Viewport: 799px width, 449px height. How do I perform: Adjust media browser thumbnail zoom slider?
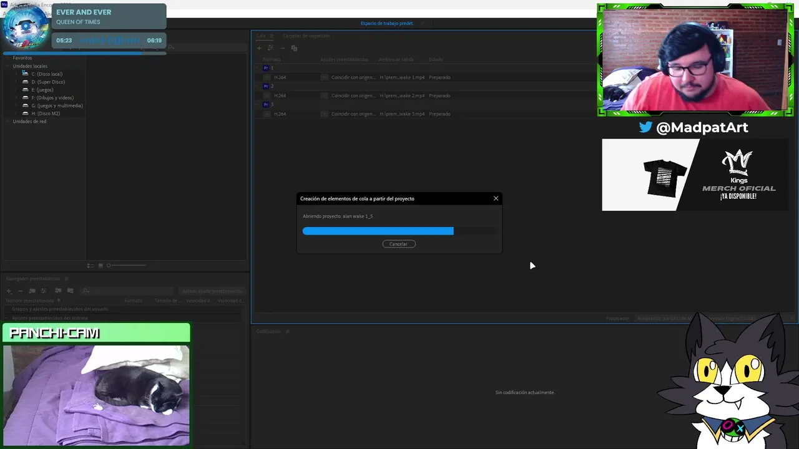127,266
